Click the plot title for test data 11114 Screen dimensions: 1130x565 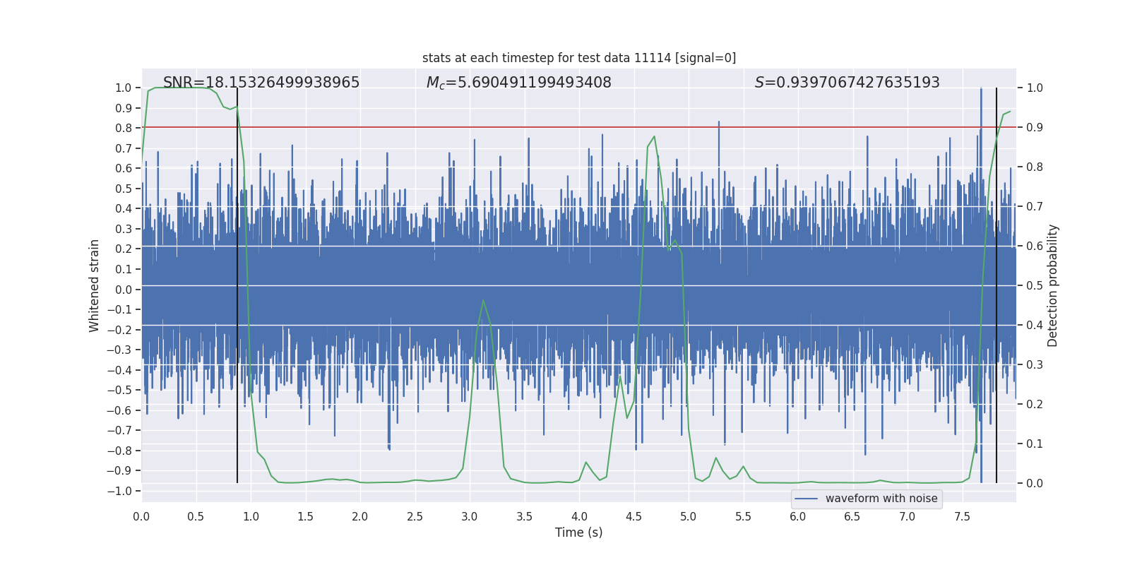[x=578, y=58]
